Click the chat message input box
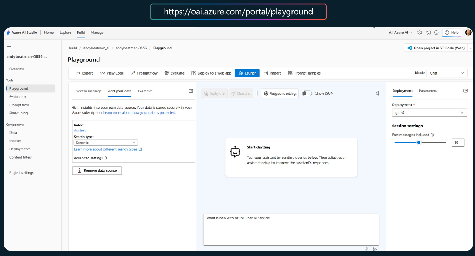475x256 pixels. point(291,229)
